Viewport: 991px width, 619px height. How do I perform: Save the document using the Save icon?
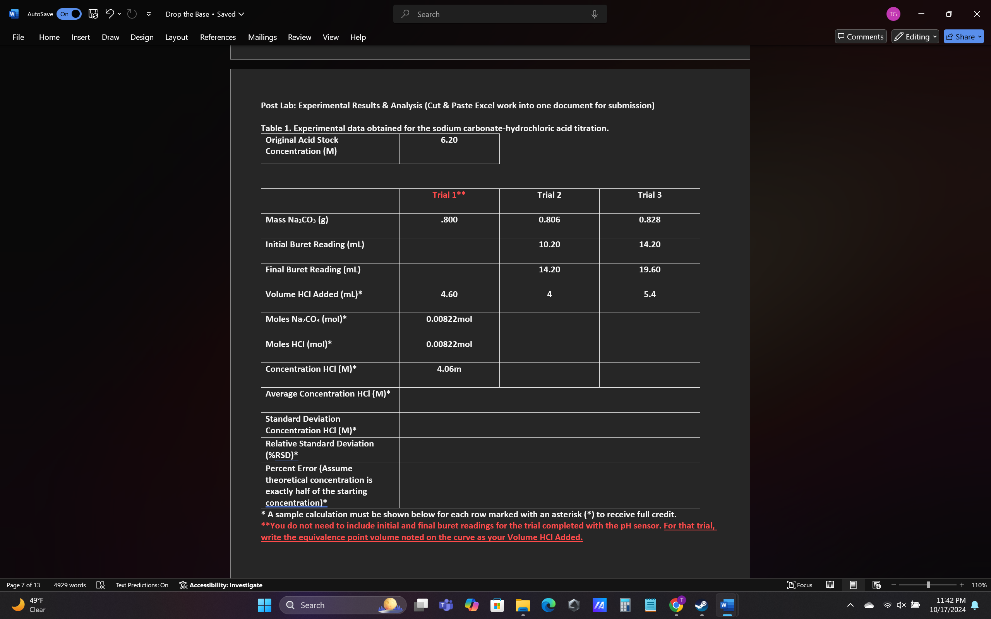click(x=93, y=14)
